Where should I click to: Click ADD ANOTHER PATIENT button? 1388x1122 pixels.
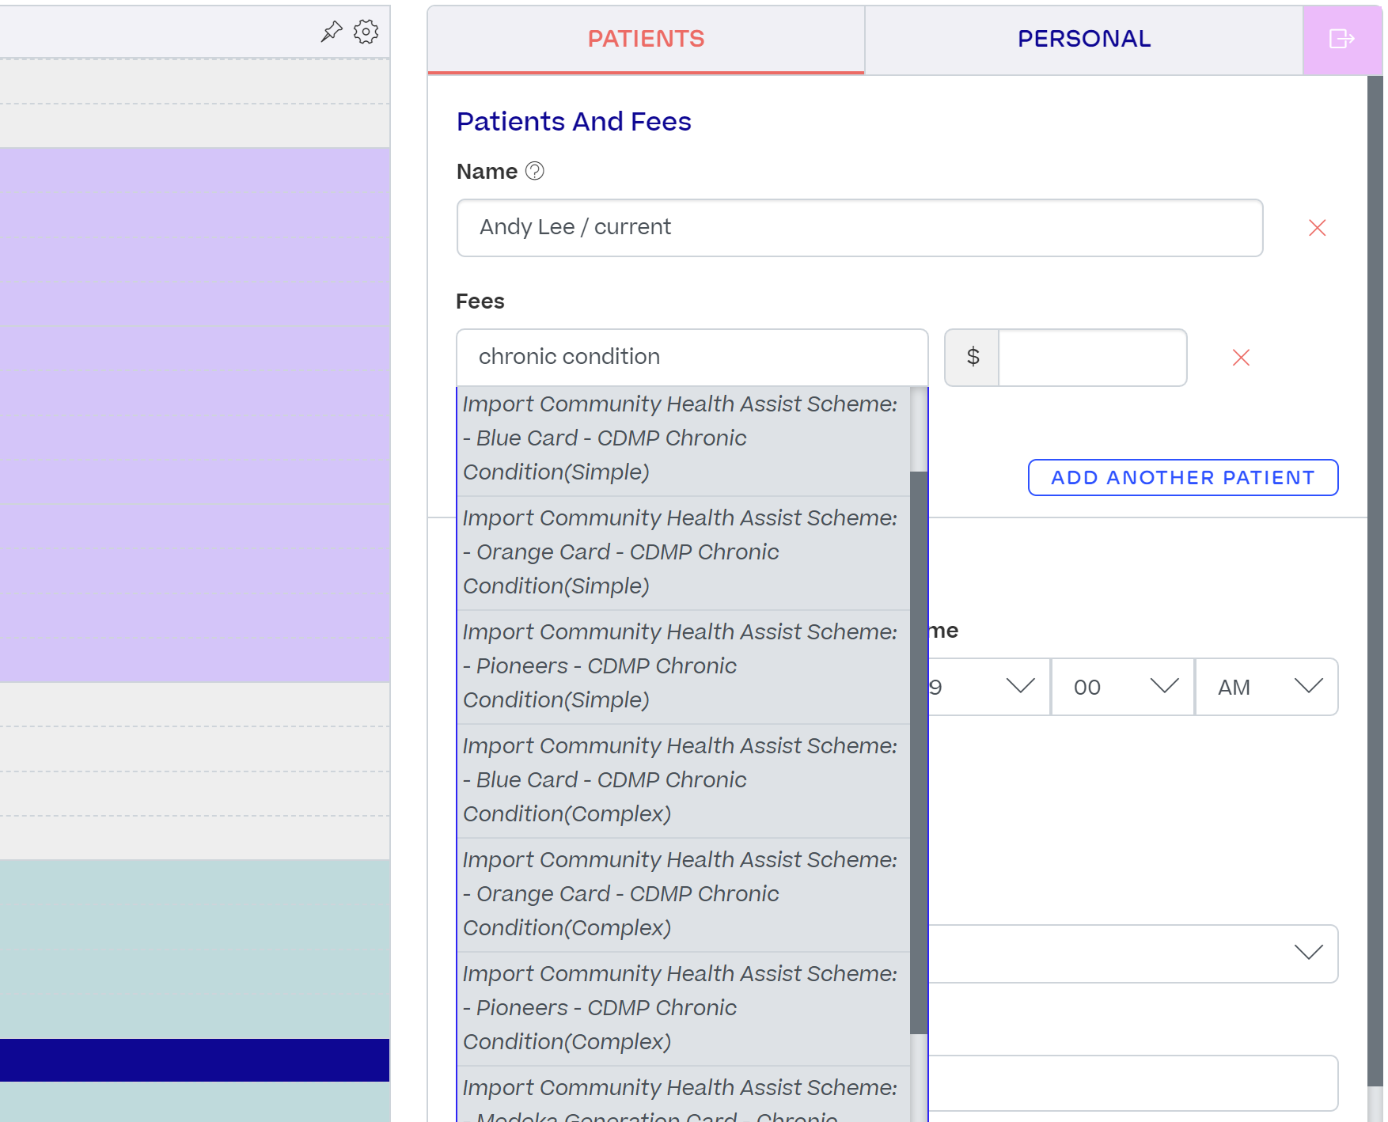coord(1183,478)
